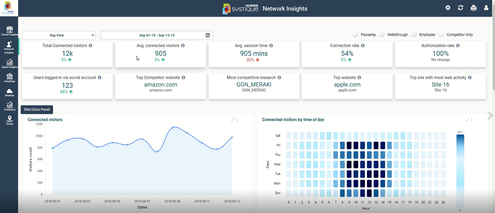Screen dimensions: 495x213
Task: Click the refresh data icon
Action: [460, 8]
